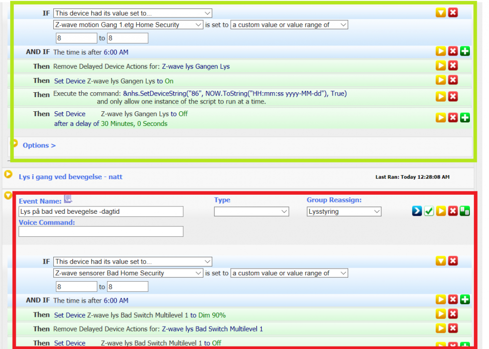Add action after 'Gangen Lys to Off' row
This screenshot has height=349, width=489.
click(x=465, y=118)
